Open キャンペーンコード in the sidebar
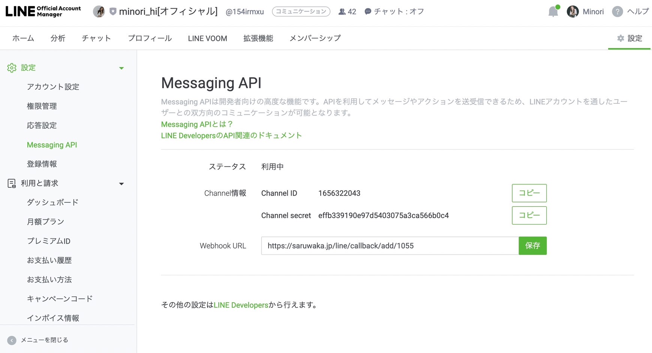Image resolution: width=652 pixels, height=353 pixels. click(x=60, y=299)
